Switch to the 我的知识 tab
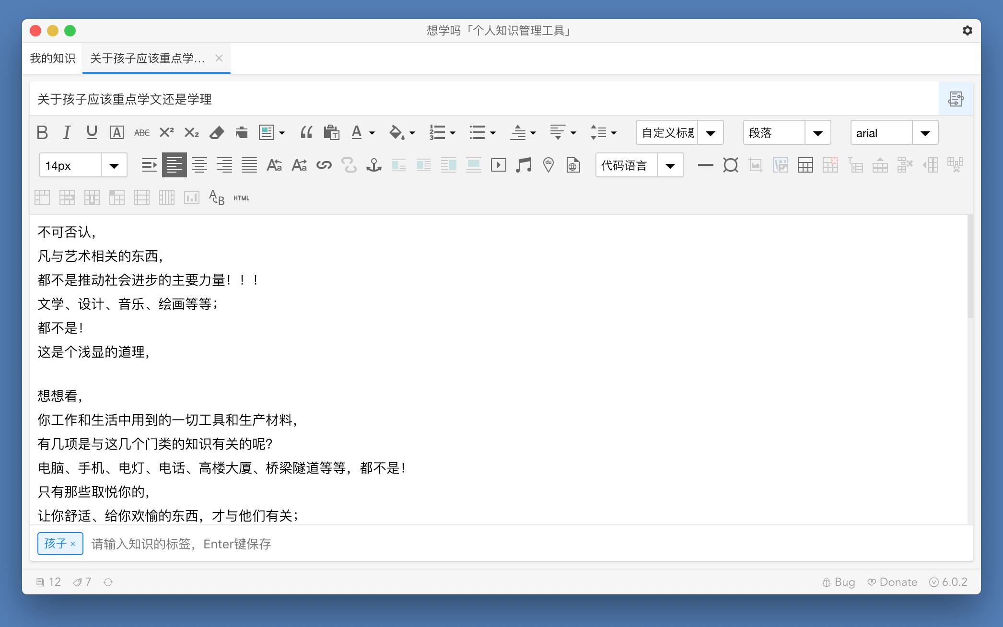1003x627 pixels. tap(53, 58)
